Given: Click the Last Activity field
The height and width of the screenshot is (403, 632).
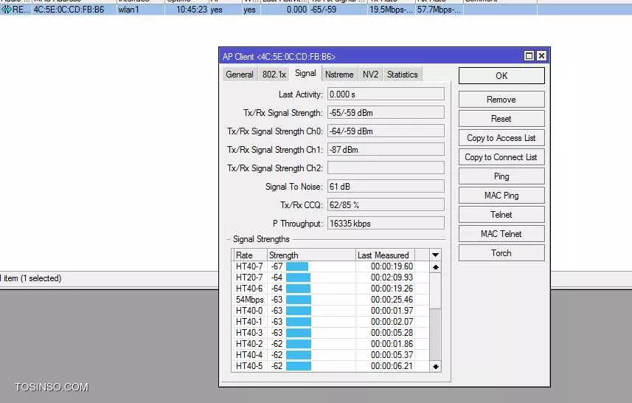Looking at the screenshot, I should [386, 94].
